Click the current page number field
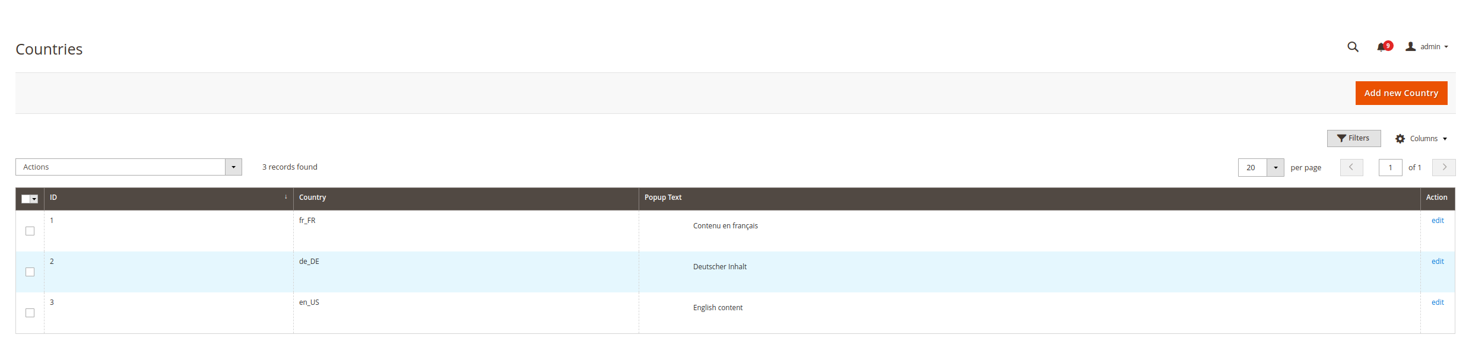Viewport: 1469px width, 360px height. tap(1389, 168)
